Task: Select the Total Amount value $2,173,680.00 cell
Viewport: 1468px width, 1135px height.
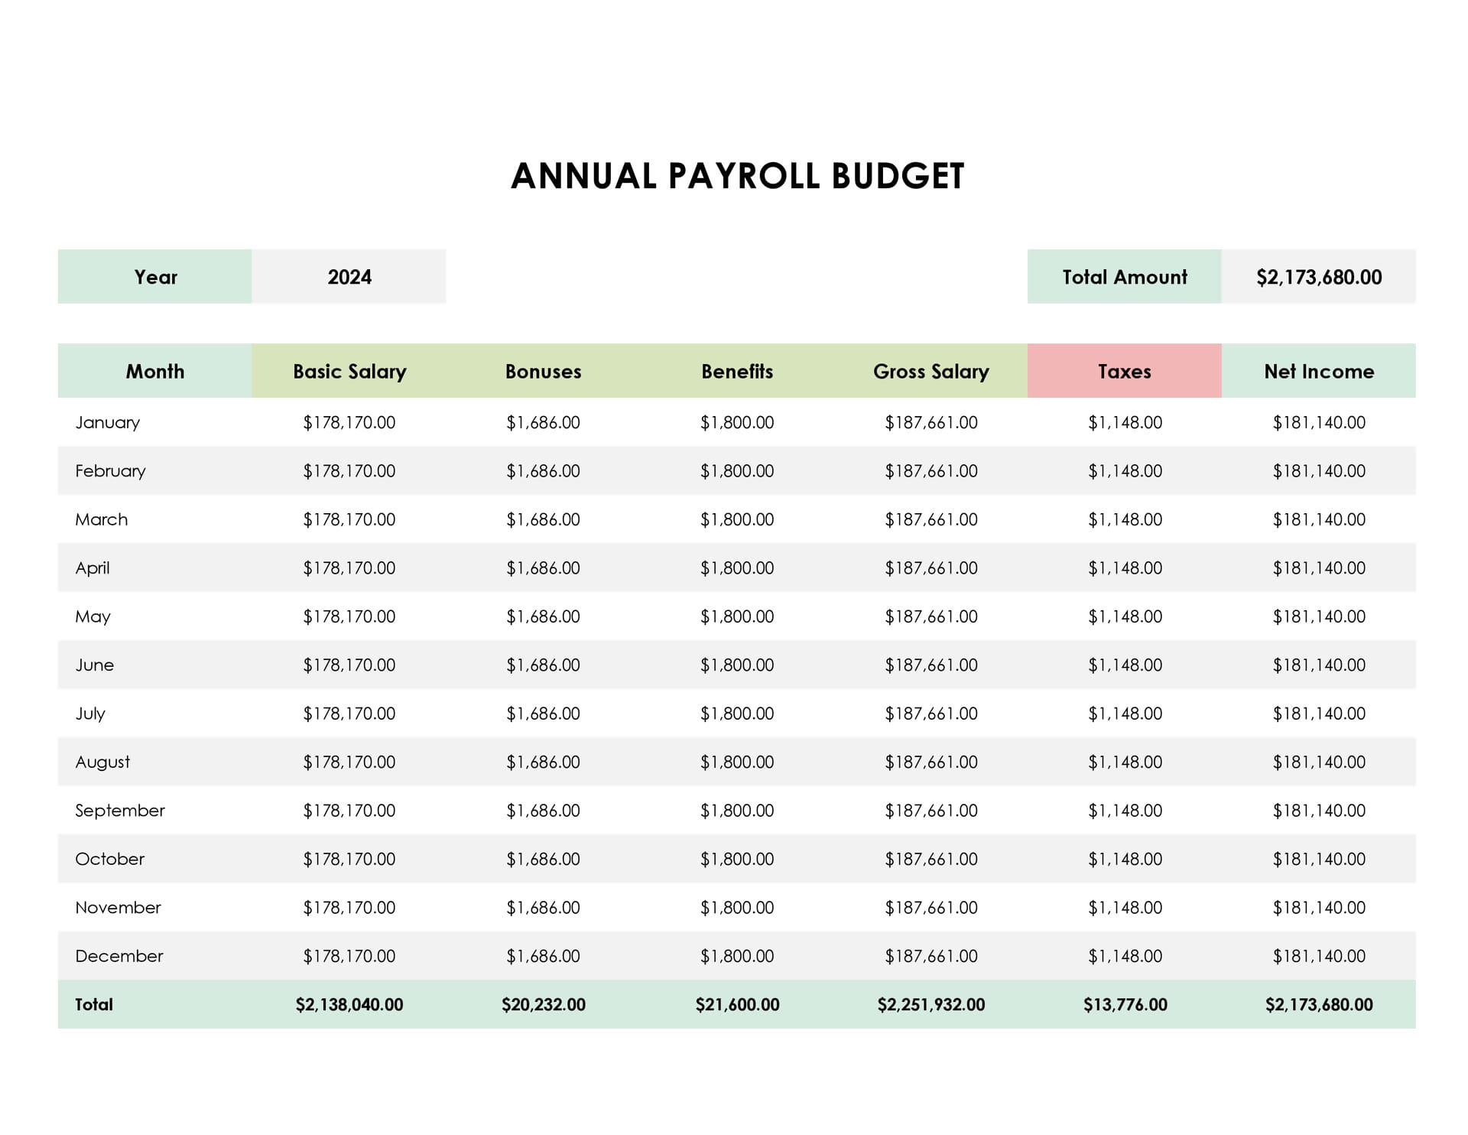Action: (x=1318, y=277)
